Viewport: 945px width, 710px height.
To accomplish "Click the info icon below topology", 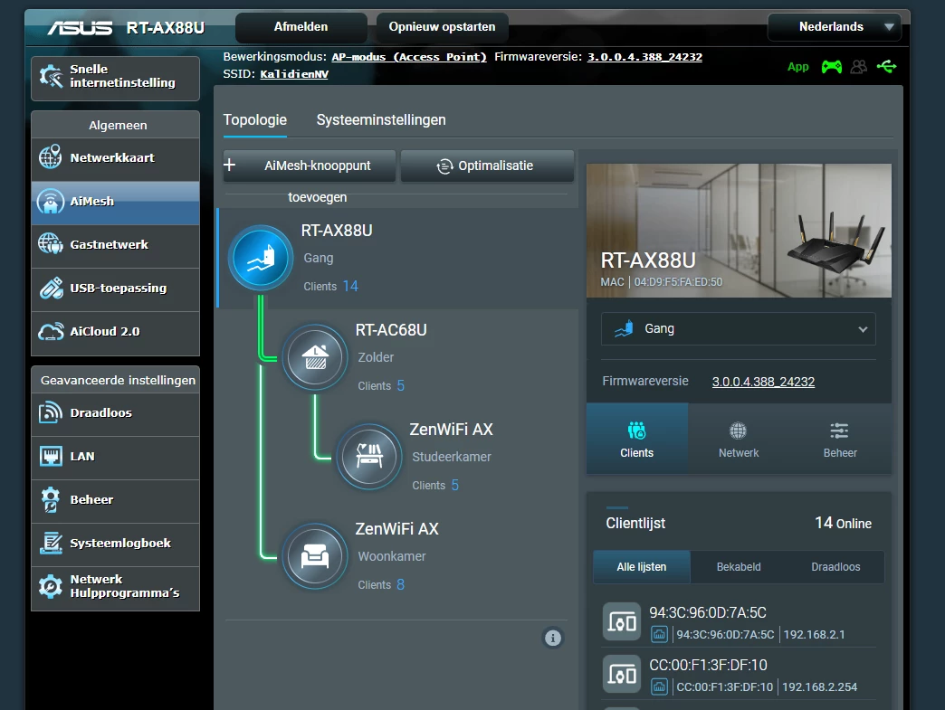I will [553, 638].
